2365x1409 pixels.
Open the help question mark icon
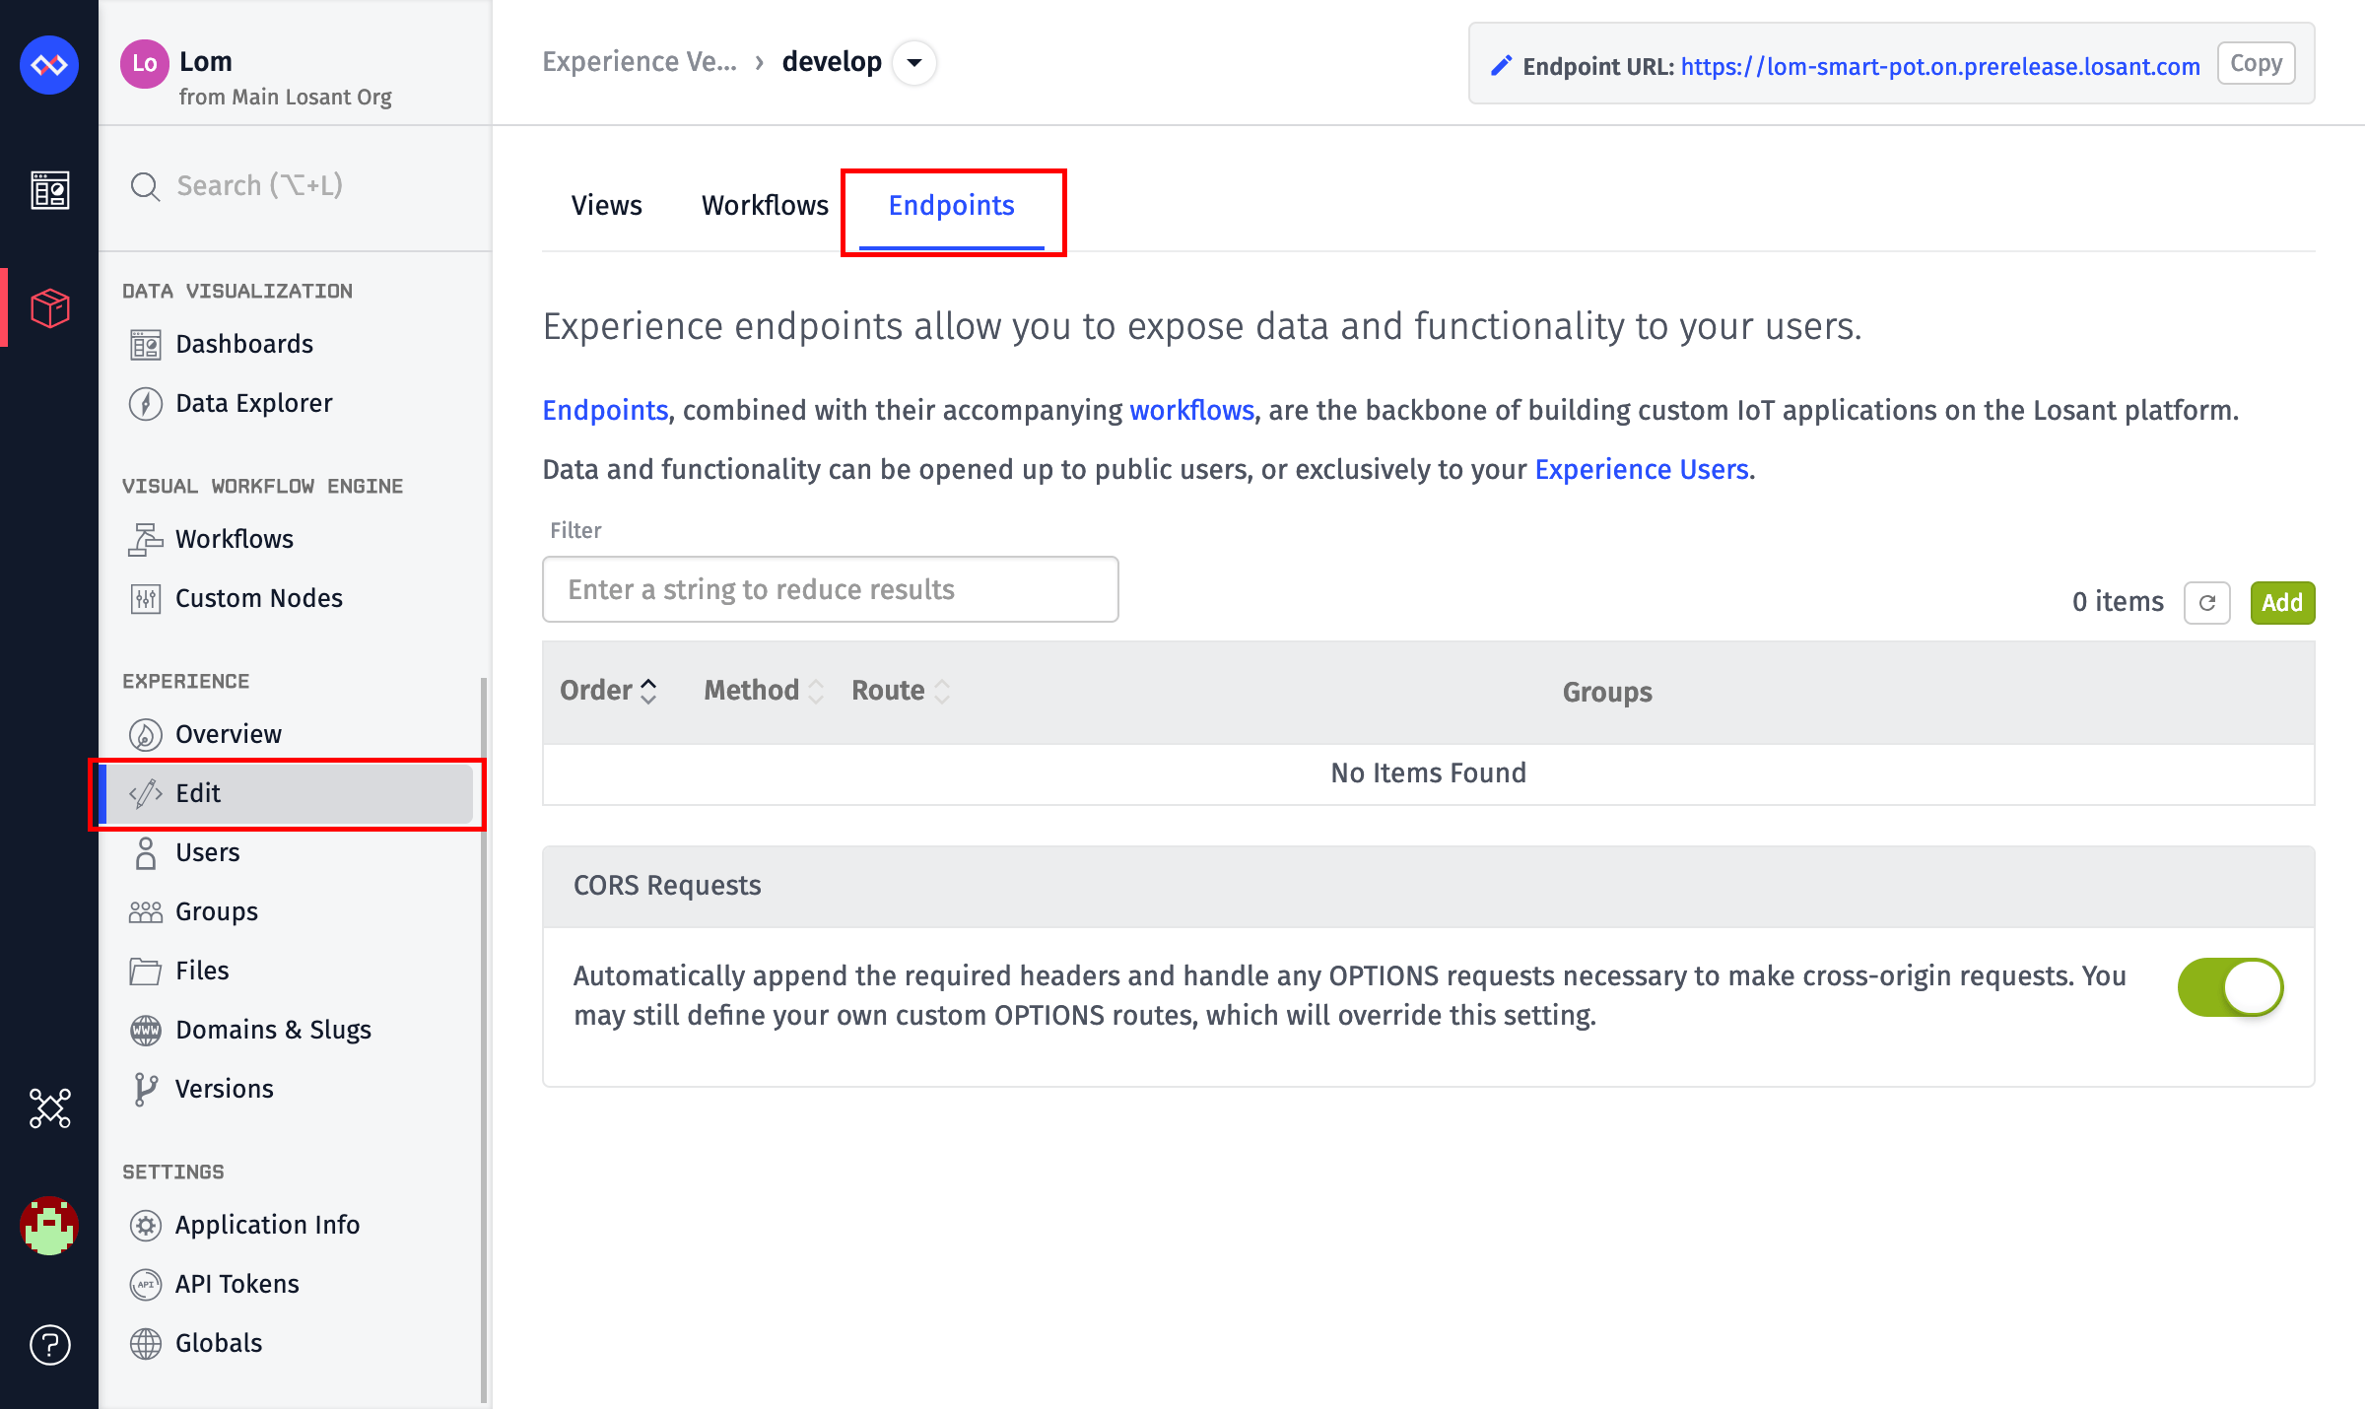pos(49,1344)
